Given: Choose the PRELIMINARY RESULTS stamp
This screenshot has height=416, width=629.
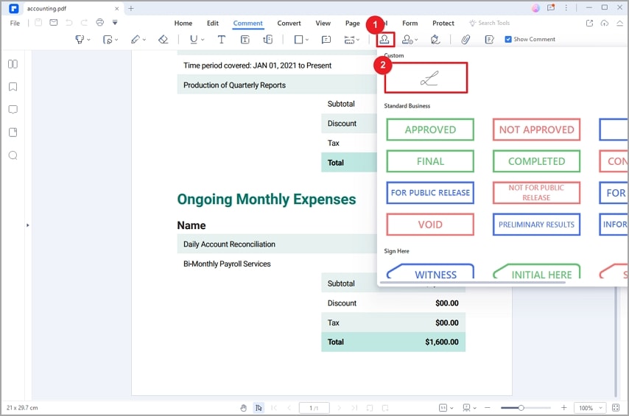Looking at the screenshot, I should point(536,225).
